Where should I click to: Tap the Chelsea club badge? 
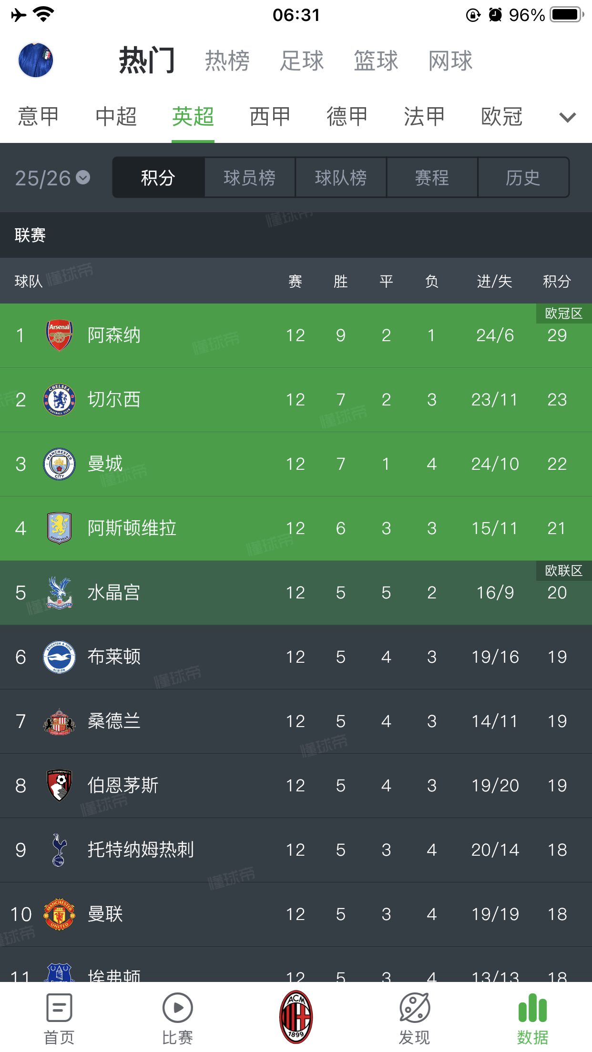coord(59,400)
